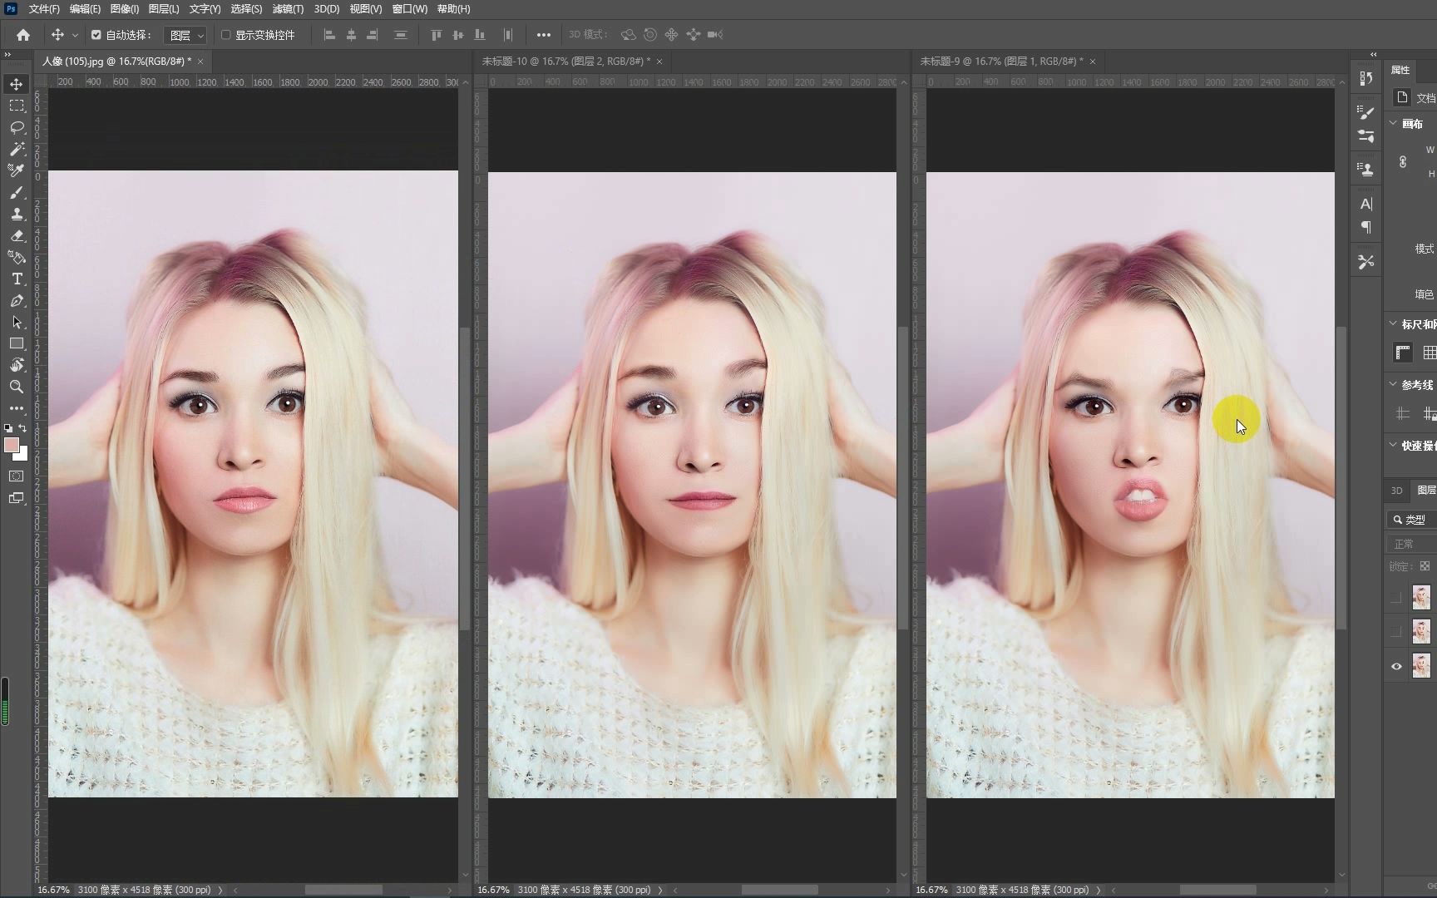The width and height of the screenshot is (1437, 898).
Task: Select the Magic Wand tool
Action: 16,149
